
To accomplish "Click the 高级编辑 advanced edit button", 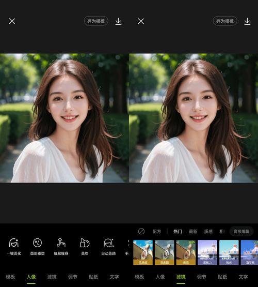I will coord(241,232).
